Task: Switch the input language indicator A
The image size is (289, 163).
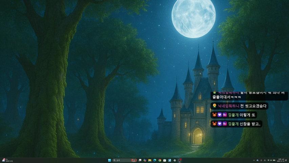Action: click(x=265, y=160)
